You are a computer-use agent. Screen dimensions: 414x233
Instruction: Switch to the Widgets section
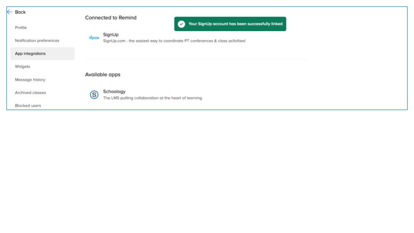click(x=22, y=66)
